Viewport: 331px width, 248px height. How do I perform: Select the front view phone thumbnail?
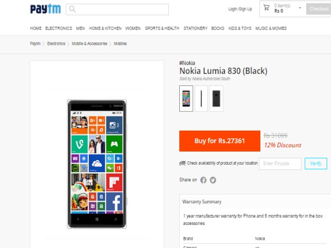click(x=186, y=98)
